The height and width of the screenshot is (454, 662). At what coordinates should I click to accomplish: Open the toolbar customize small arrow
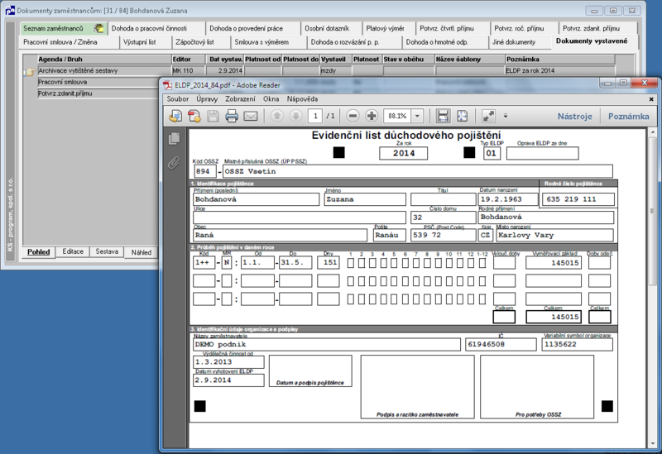pyautogui.click(x=506, y=116)
